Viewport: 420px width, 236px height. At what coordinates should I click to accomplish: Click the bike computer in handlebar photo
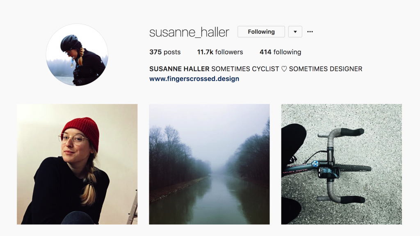(329, 172)
